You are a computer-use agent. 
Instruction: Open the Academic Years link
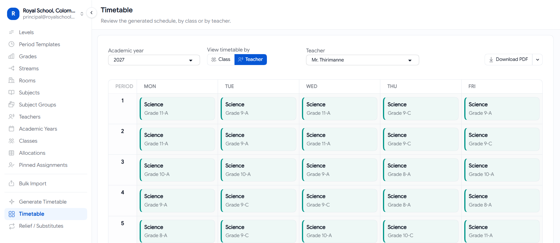pos(46,129)
